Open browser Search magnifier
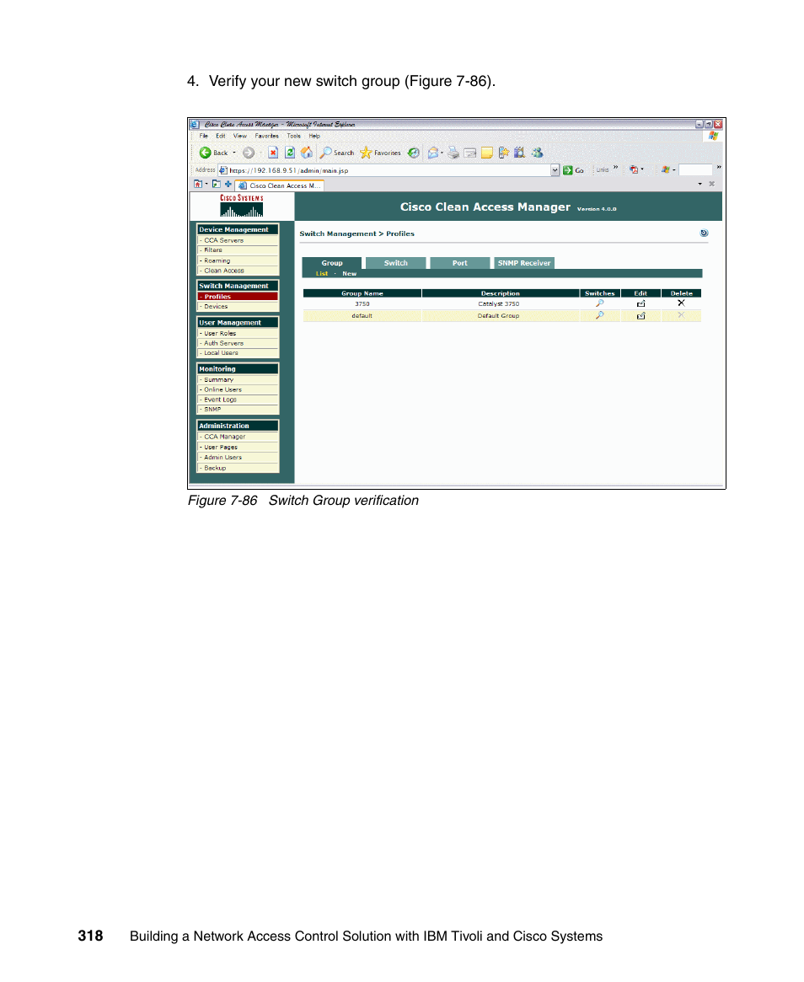804x982 pixels. [x=337, y=153]
